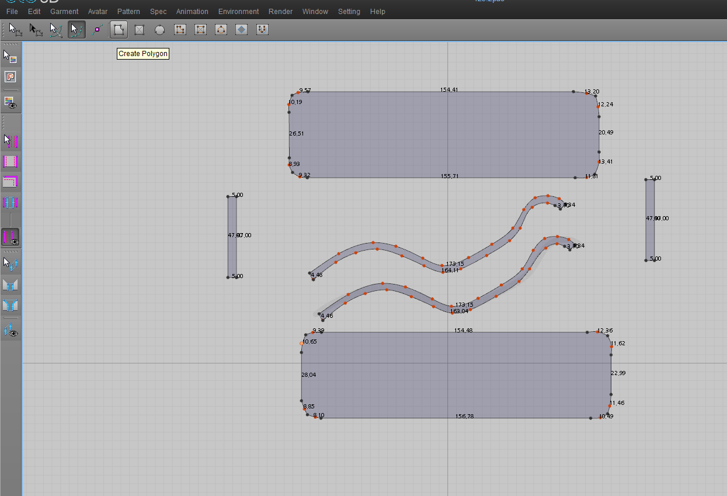This screenshot has height=496, width=727.
Task: Toggle texture visibility eye icon
Action: pos(11,102)
